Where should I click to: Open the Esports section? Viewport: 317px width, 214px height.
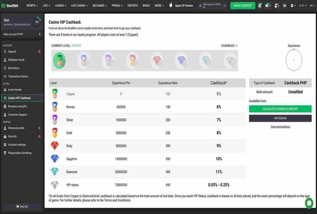tap(133, 6)
